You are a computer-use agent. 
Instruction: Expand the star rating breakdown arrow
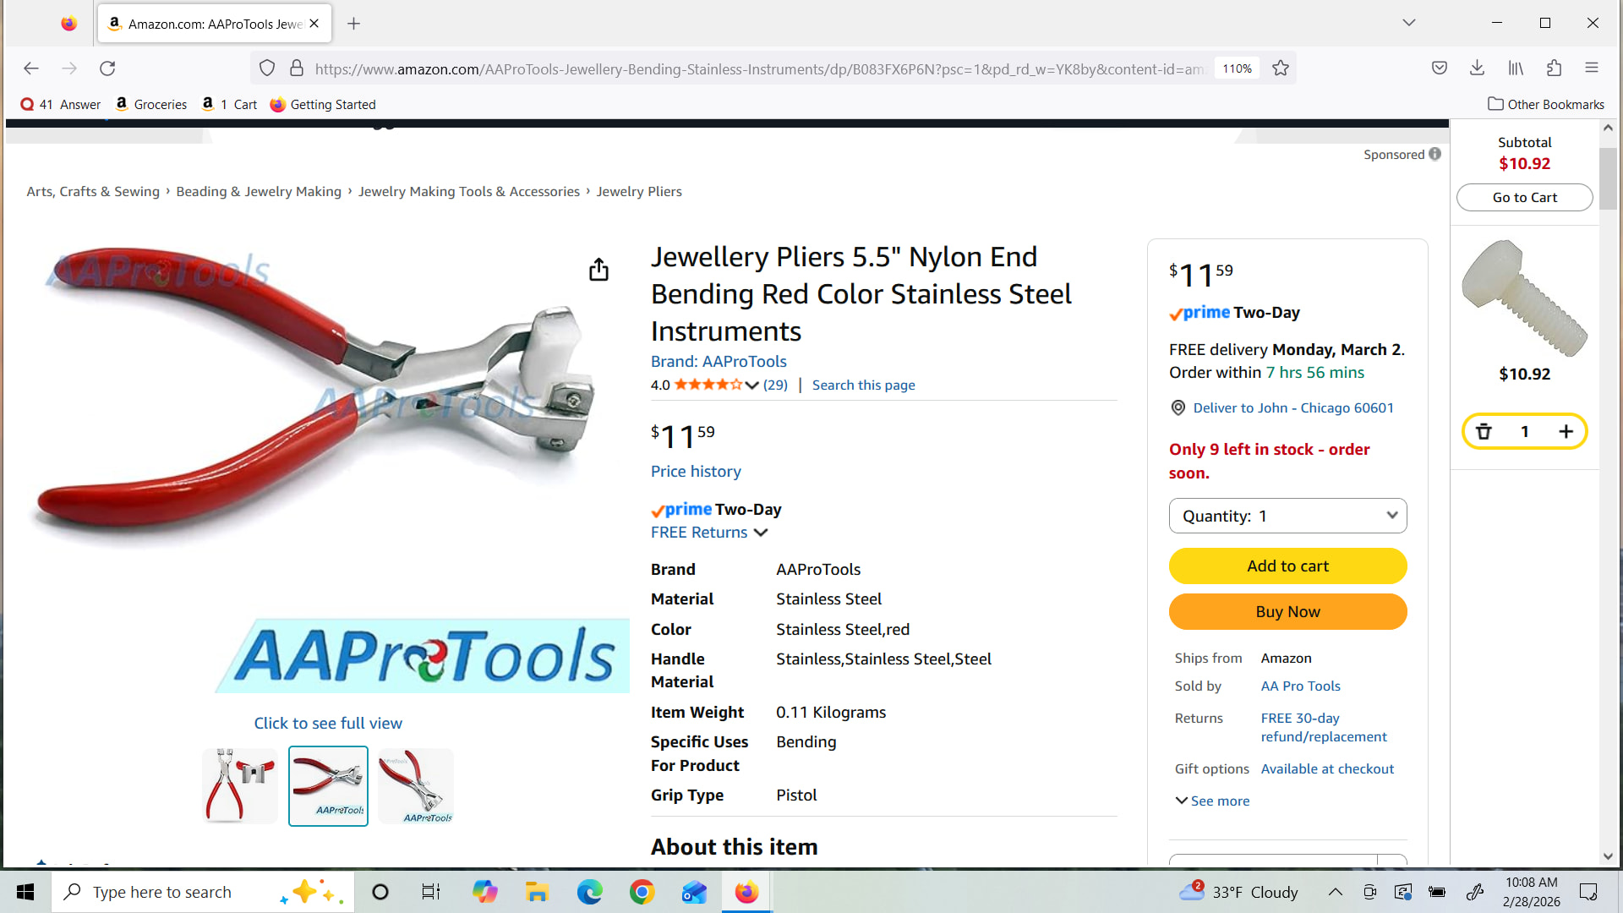coord(751,385)
